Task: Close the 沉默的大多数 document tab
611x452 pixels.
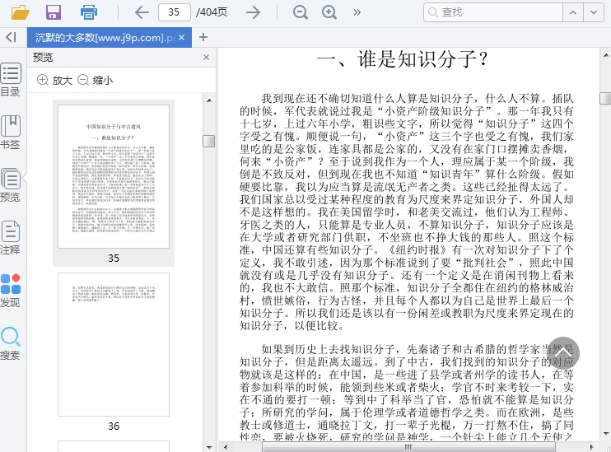Action: pos(182,37)
